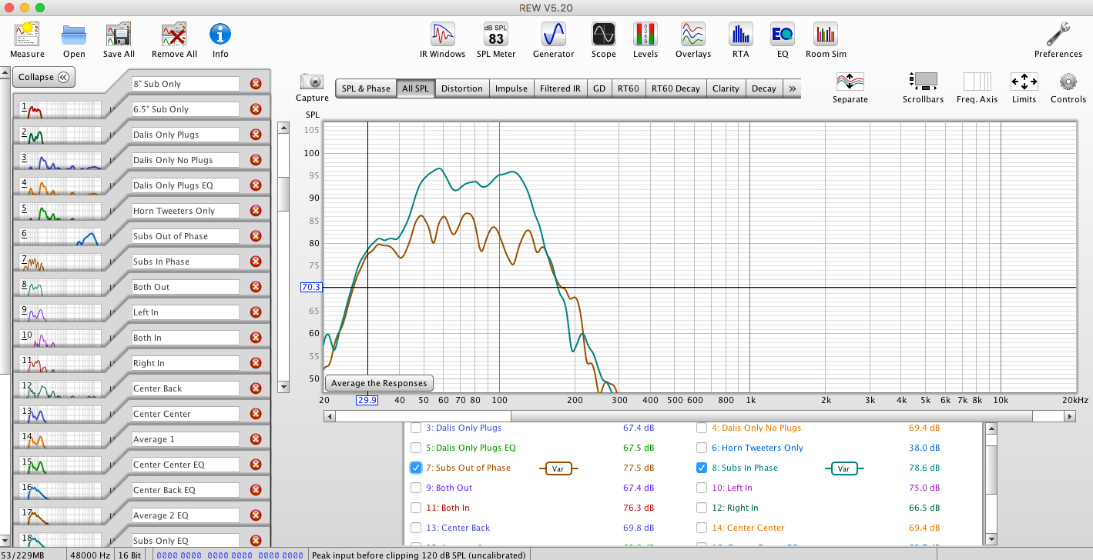Remove the 8" Sub Only measurement
The image size is (1093, 560).
click(256, 84)
